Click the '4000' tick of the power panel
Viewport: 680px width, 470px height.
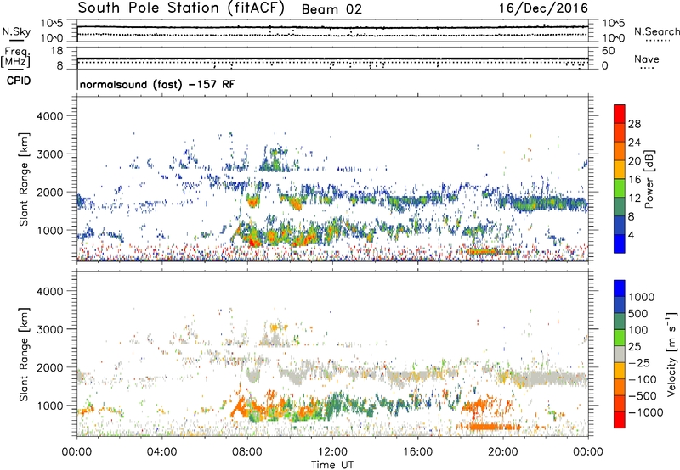tap(49, 116)
